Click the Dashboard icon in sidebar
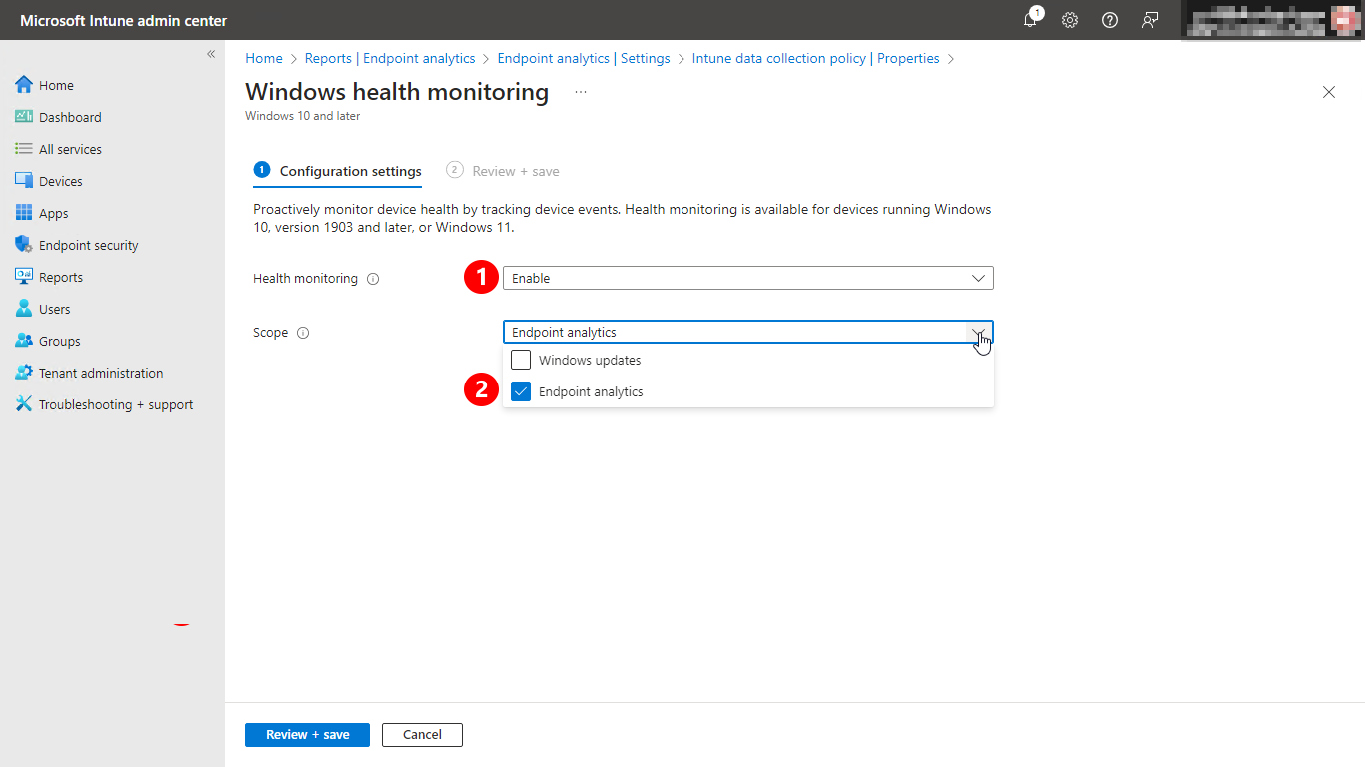Screen dimensions: 1365x767 (x=24, y=117)
